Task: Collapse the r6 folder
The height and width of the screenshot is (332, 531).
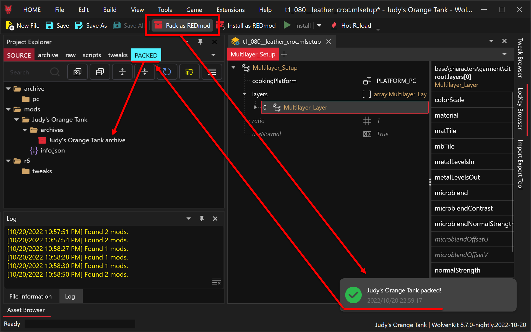Action: pyautogui.click(x=8, y=161)
